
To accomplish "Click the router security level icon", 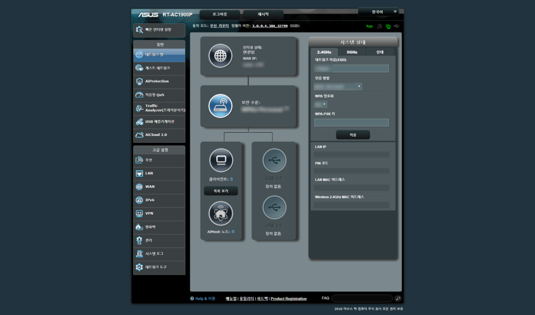I will coord(221,106).
